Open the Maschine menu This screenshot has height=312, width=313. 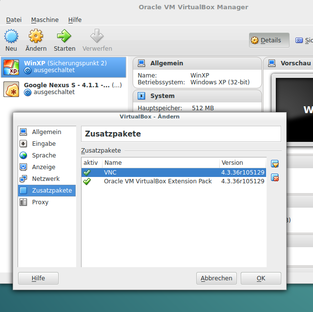pyautogui.click(x=45, y=20)
